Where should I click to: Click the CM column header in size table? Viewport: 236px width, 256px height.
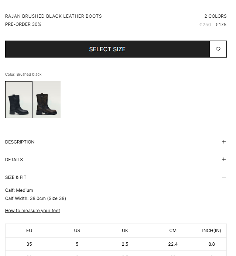[173, 231]
